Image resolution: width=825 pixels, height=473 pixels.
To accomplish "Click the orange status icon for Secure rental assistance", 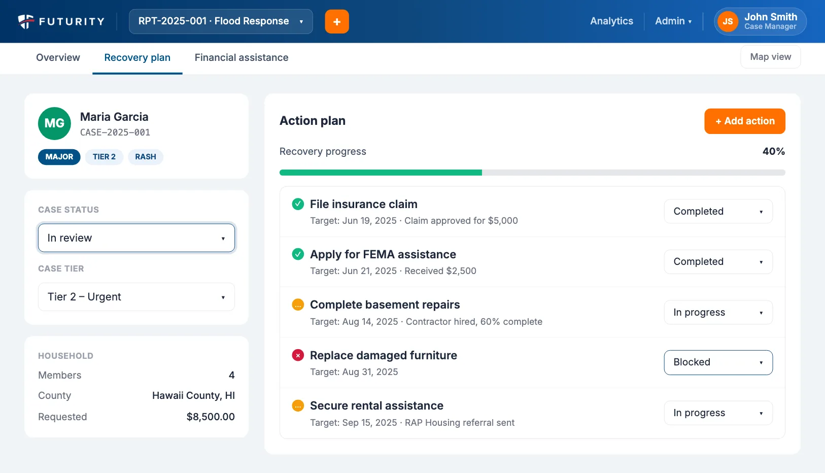I will [298, 406].
